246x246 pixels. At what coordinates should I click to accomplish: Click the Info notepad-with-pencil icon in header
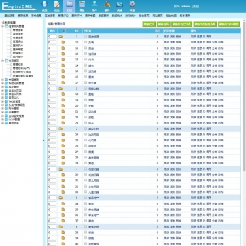57,6
